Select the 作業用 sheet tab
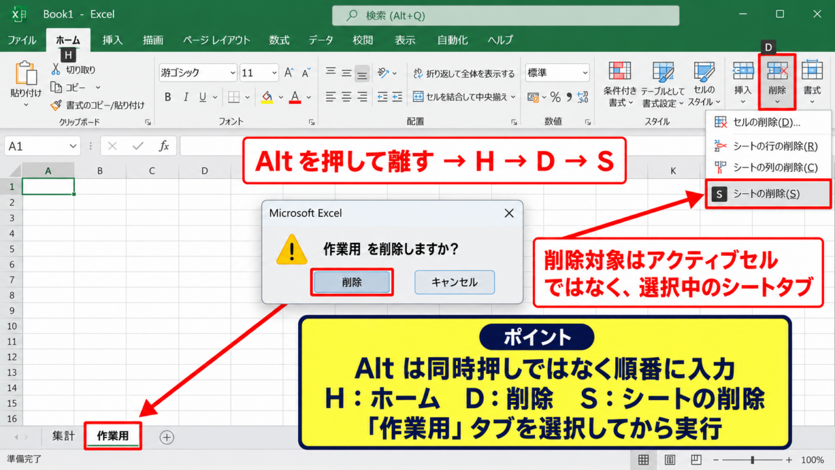Image resolution: width=835 pixels, height=470 pixels. 113,436
